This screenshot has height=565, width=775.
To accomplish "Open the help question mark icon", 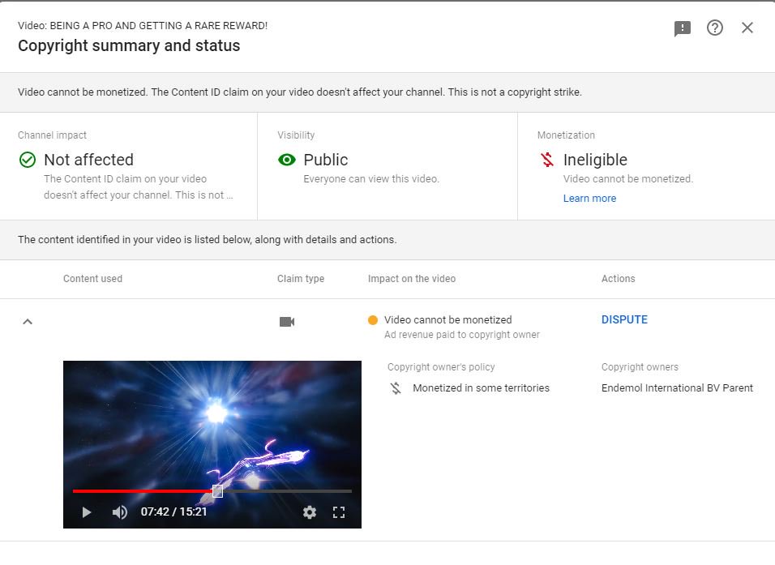I will click(x=715, y=28).
